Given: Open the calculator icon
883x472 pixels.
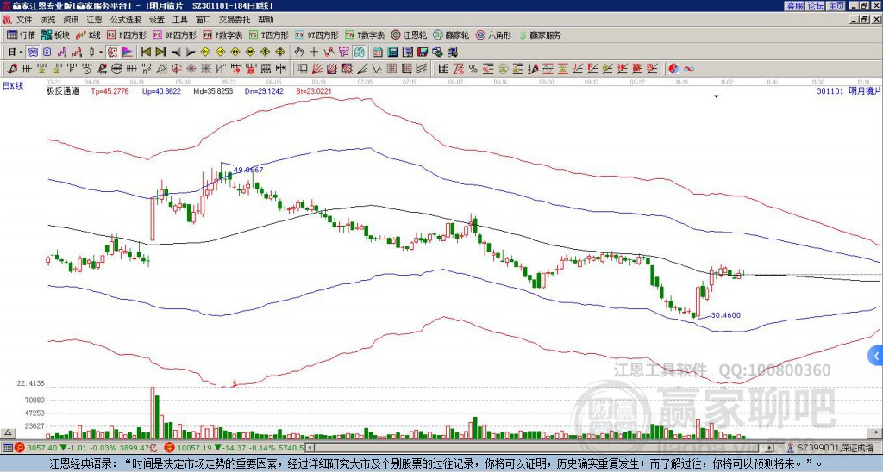Looking at the screenshot, I should click(392, 53).
